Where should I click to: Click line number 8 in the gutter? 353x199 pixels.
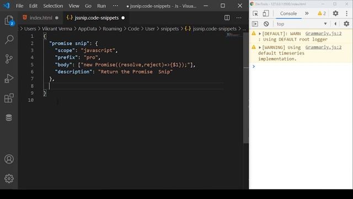pos(32,86)
